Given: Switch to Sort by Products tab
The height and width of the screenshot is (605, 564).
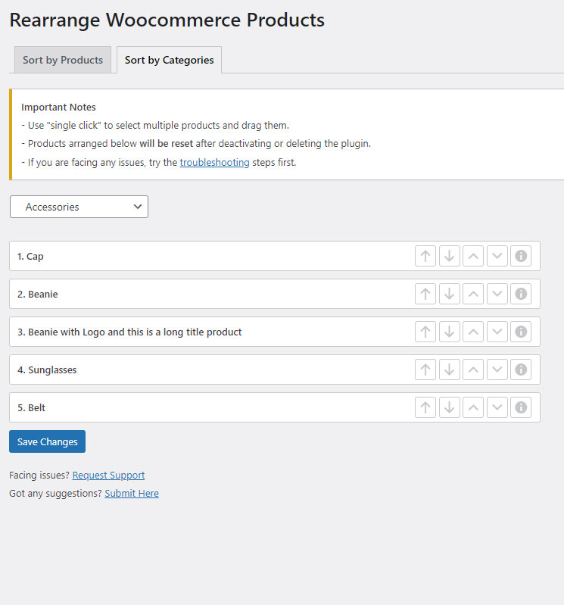Looking at the screenshot, I should [63, 60].
